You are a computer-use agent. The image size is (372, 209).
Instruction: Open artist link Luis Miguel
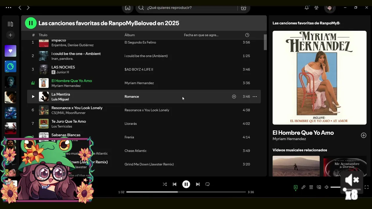coord(60,99)
